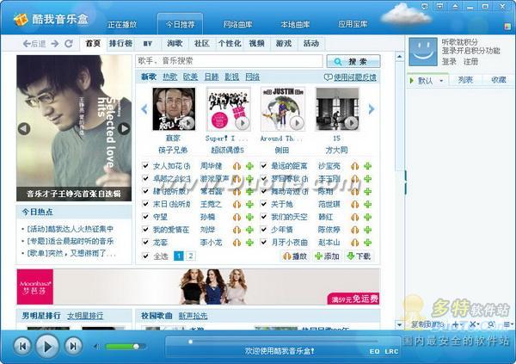The width and height of the screenshot is (516, 364).
Task: Adjust the green volume slider
Action: pos(126,347)
